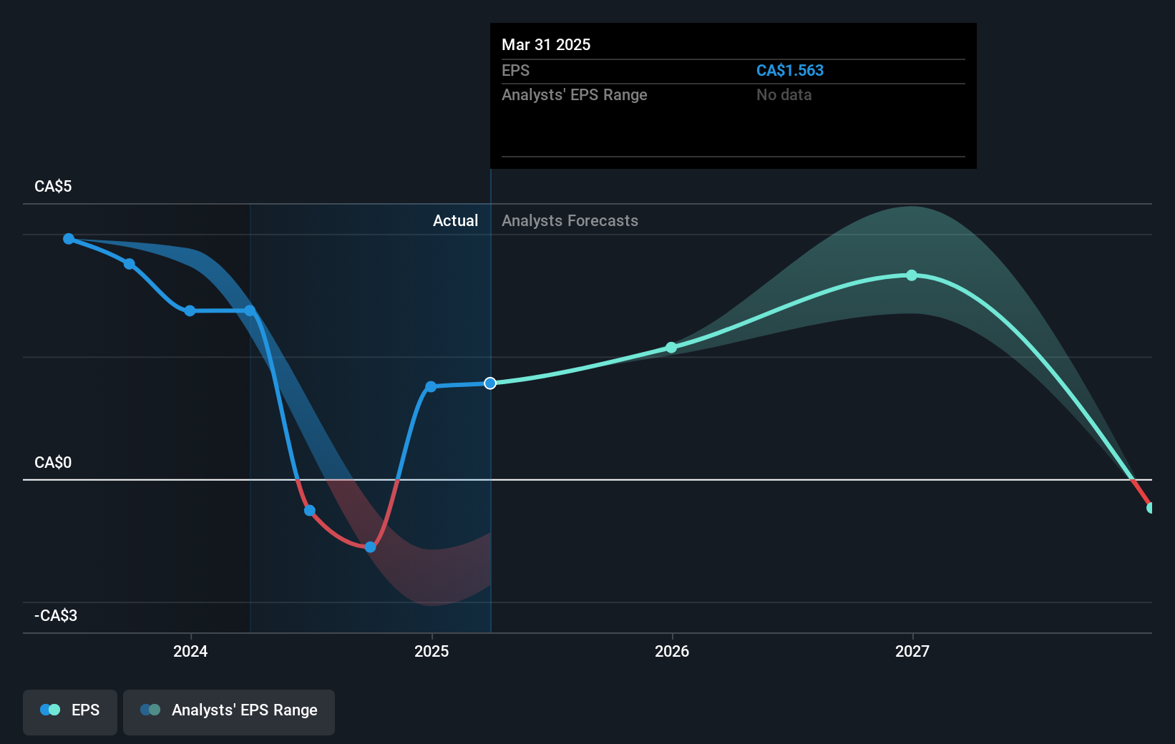Toggle the EPS series visibility
The width and height of the screenshot is (1175, 744).
click(69, 712)
